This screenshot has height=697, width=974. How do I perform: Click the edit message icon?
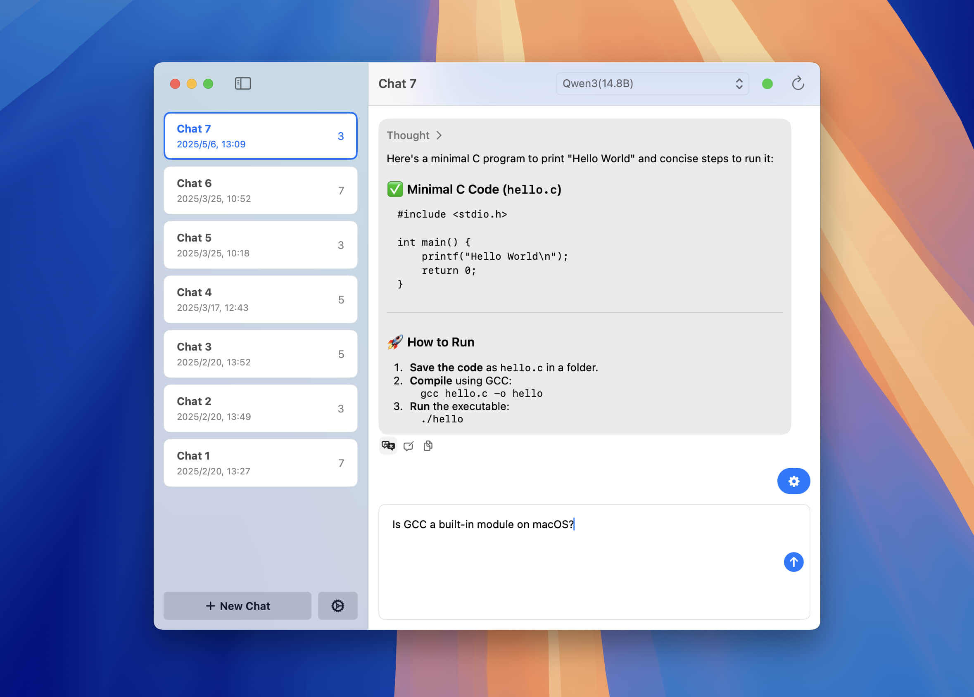tap(408, 446)
